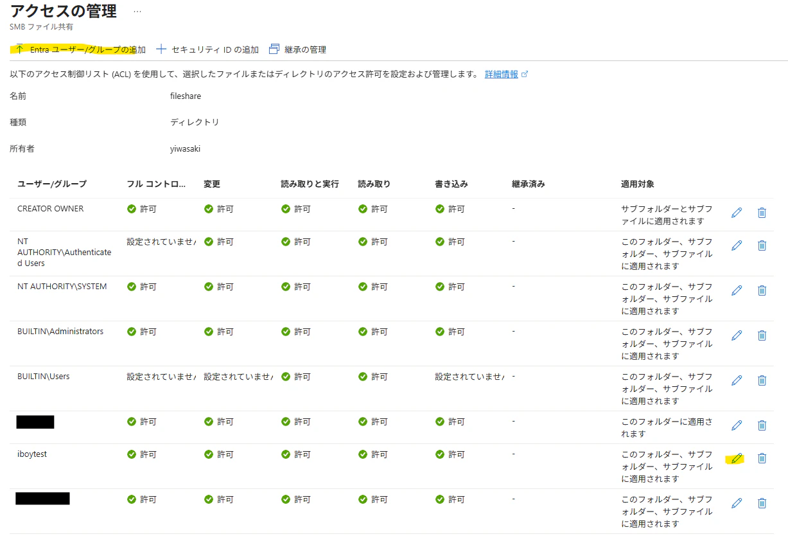Select NT AUTHORITY\Authenticated Users name
The height and width of the screenshot is (543, 788).
(64, 253)
